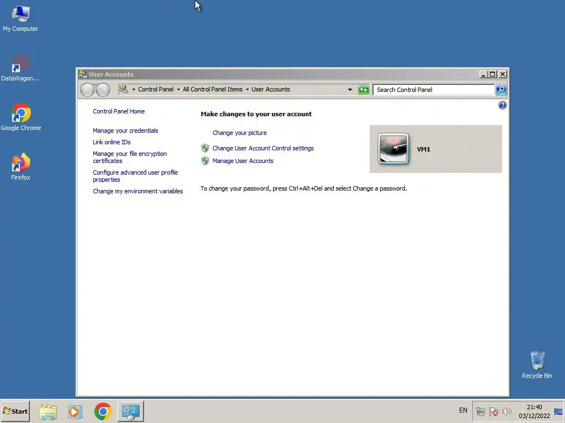Click the volume speaker tray icon
The height and width of the screenshot is (423, 565).
(x=507, y=411)
